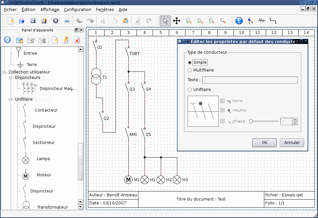Select the pointer selection mode tool
This screenshot has width=318, height=218.
point(165,21)
